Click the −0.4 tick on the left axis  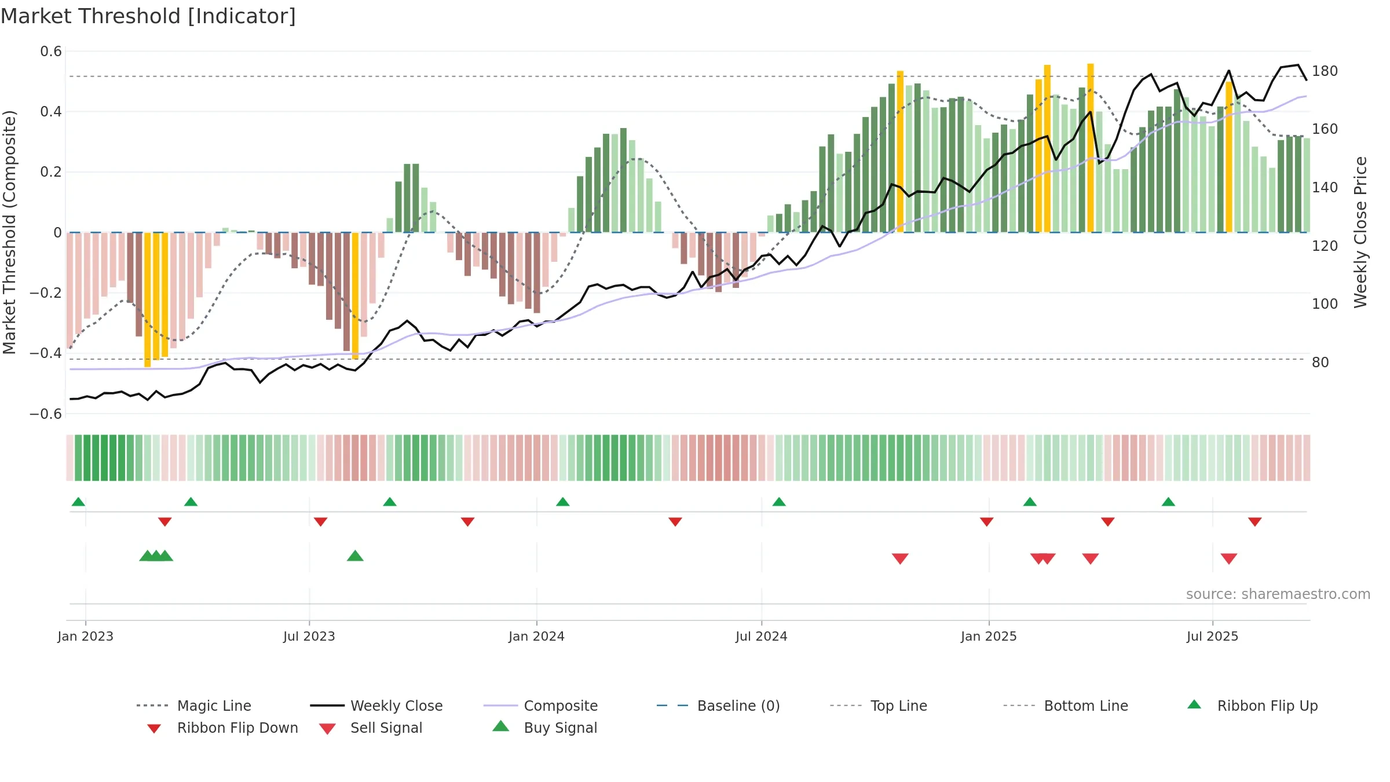point(45,353)
